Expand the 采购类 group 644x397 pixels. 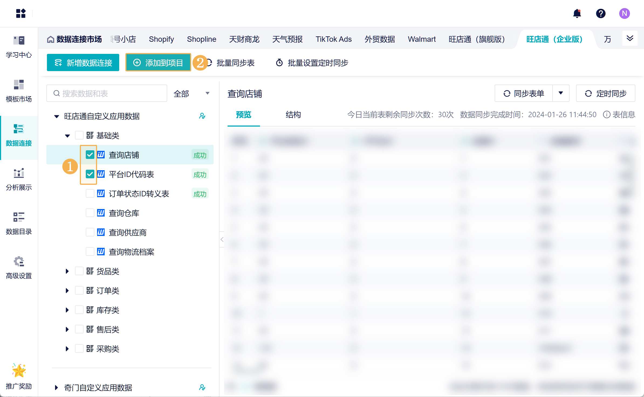pos(67,349)
